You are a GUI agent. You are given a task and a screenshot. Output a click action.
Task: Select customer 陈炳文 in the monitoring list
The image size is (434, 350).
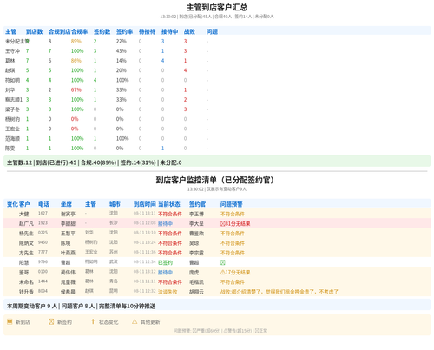point(26,243)
